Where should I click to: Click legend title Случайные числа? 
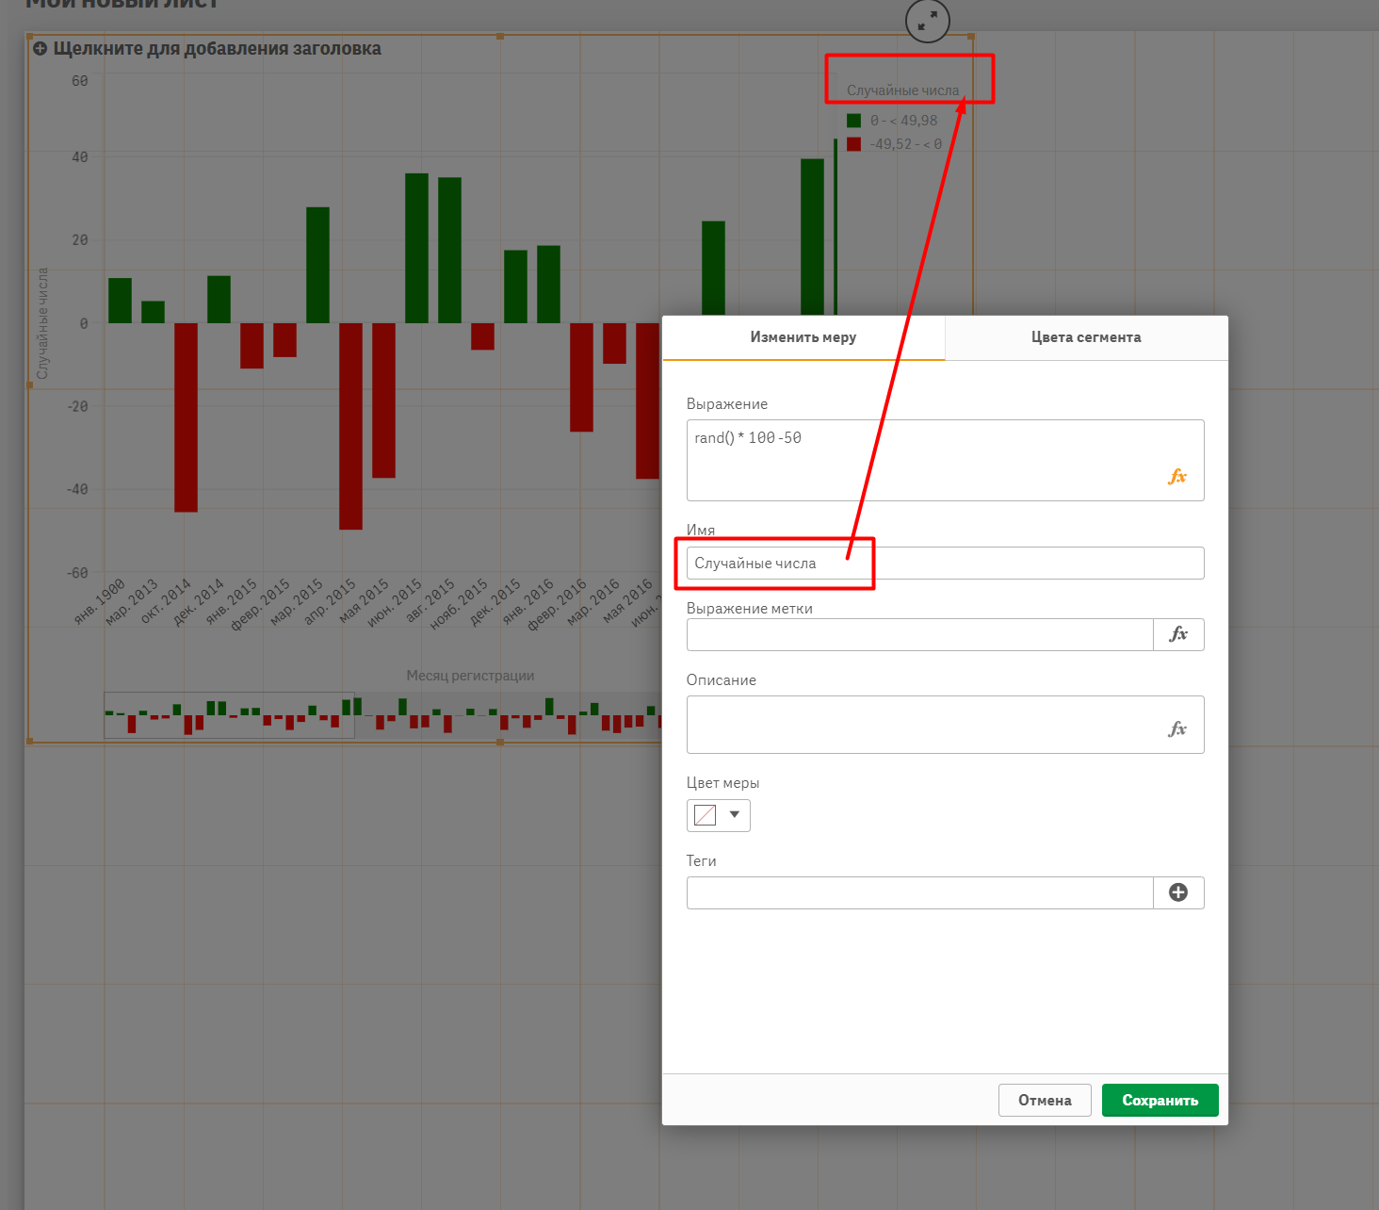coord(902,90)
